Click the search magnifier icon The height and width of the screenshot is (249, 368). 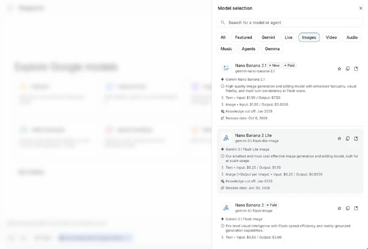pos(223,23)
